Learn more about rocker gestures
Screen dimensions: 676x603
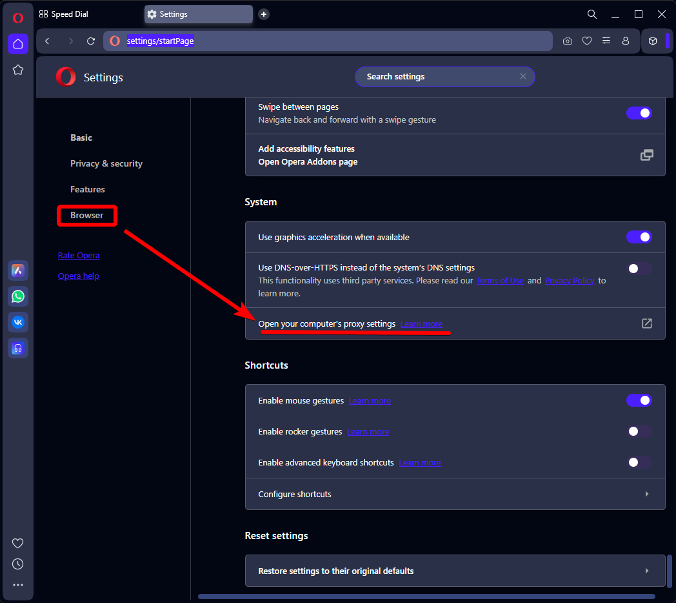click(x=368, y=432)
